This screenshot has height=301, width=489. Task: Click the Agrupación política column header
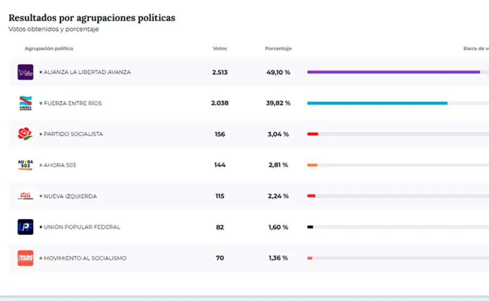coord(49,49)
